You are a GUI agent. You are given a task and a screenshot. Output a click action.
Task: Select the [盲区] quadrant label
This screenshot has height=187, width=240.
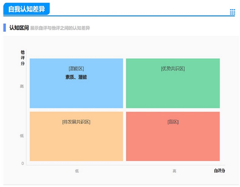(173, 122)
